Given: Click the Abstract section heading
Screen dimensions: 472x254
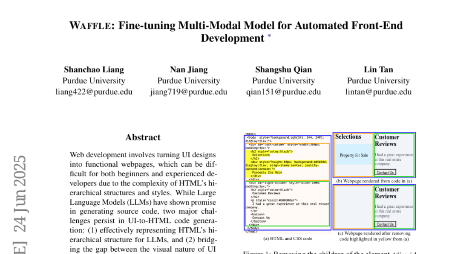Looking at the screenshot, I should [143, 138].
